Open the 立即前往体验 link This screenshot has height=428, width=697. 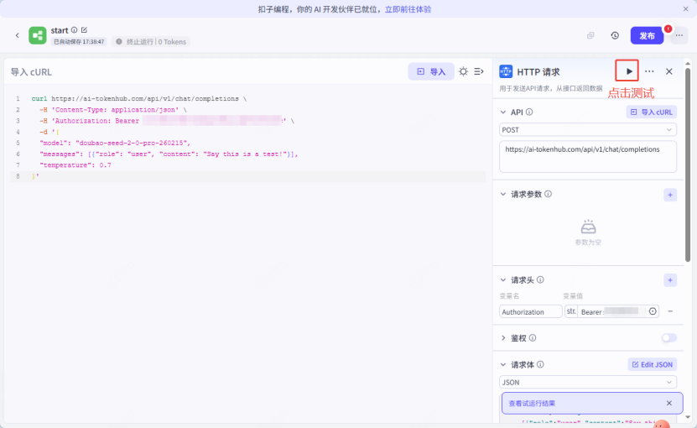point(408,9)
